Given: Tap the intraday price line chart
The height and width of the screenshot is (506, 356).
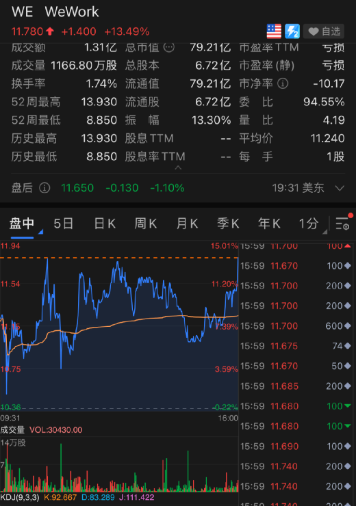Looking at the screenshot, I should (x=119, y=326).
